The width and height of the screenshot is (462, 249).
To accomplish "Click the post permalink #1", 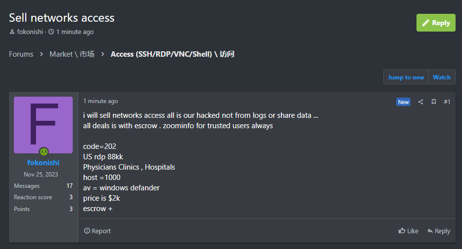I will click(x=447, y=102).
